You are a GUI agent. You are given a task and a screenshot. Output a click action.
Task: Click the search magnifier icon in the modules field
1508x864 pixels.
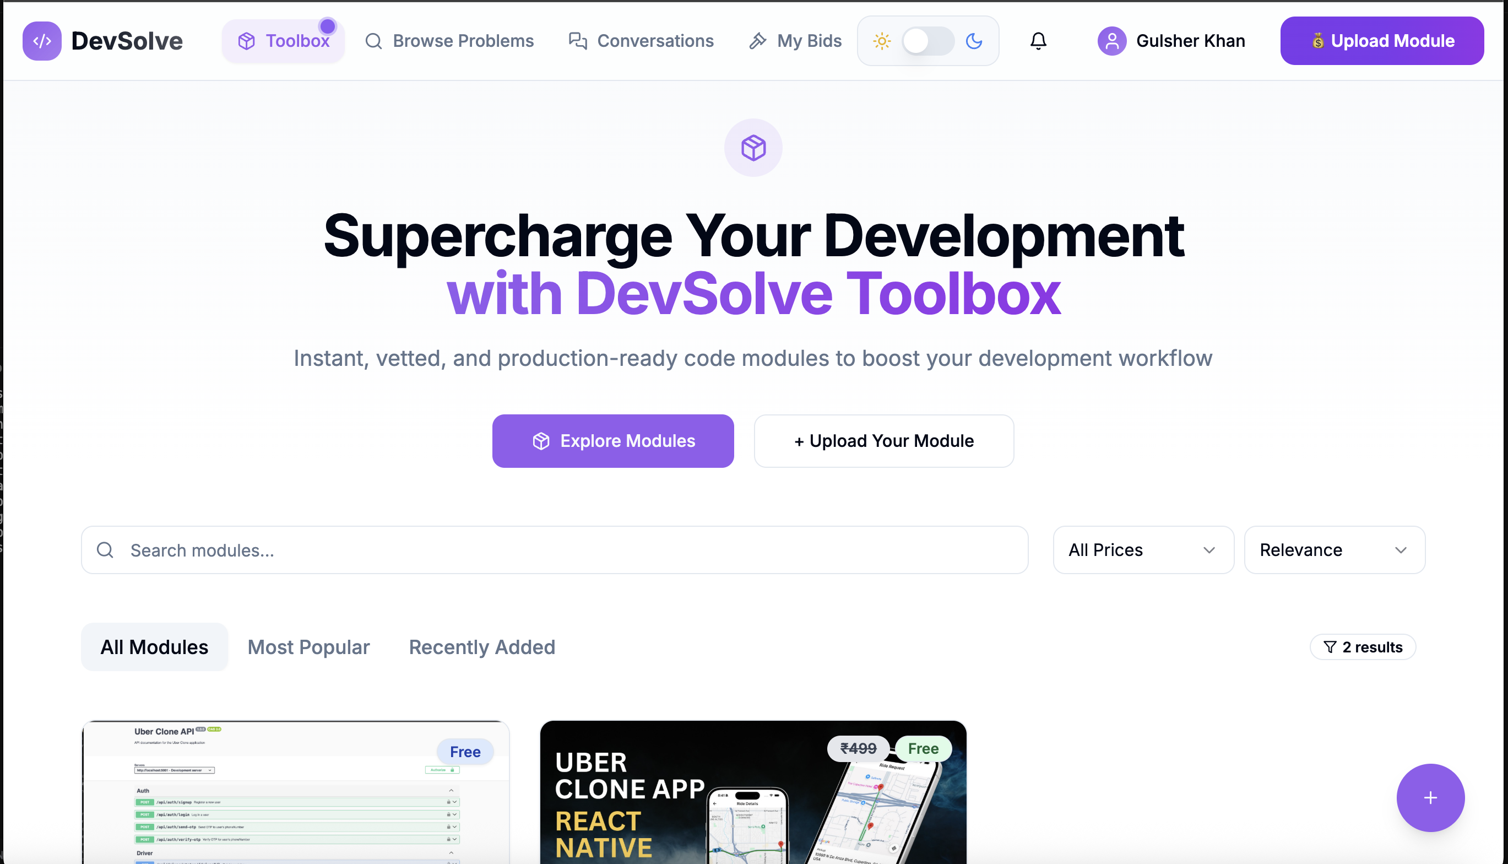(105, 550)
